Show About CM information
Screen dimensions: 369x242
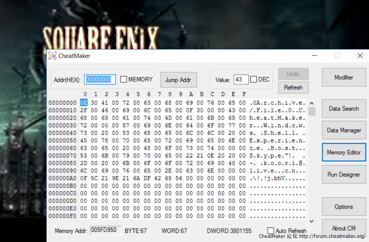coord(344,228)
